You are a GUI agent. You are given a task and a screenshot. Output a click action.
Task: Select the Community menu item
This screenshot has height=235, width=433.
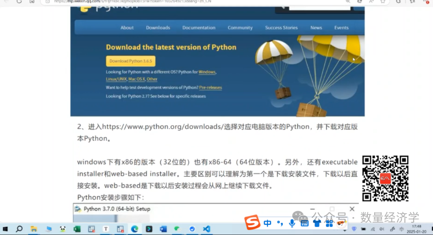[x=240, y=28]
